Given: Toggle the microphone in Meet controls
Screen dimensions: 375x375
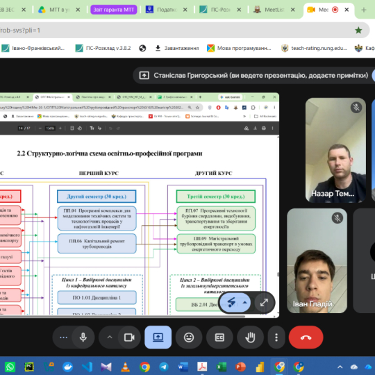Looking at the screenshot, I should [x=83, y=337].
